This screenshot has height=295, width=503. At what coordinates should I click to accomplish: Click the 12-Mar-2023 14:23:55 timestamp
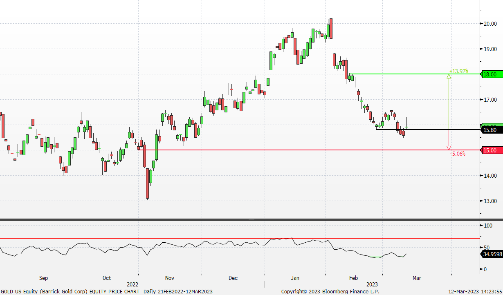click(x=475, y=291)
